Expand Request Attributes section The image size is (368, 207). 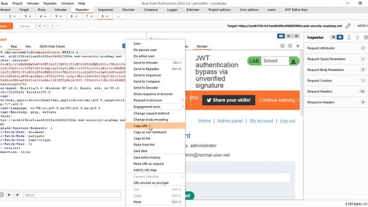point(336,48)
